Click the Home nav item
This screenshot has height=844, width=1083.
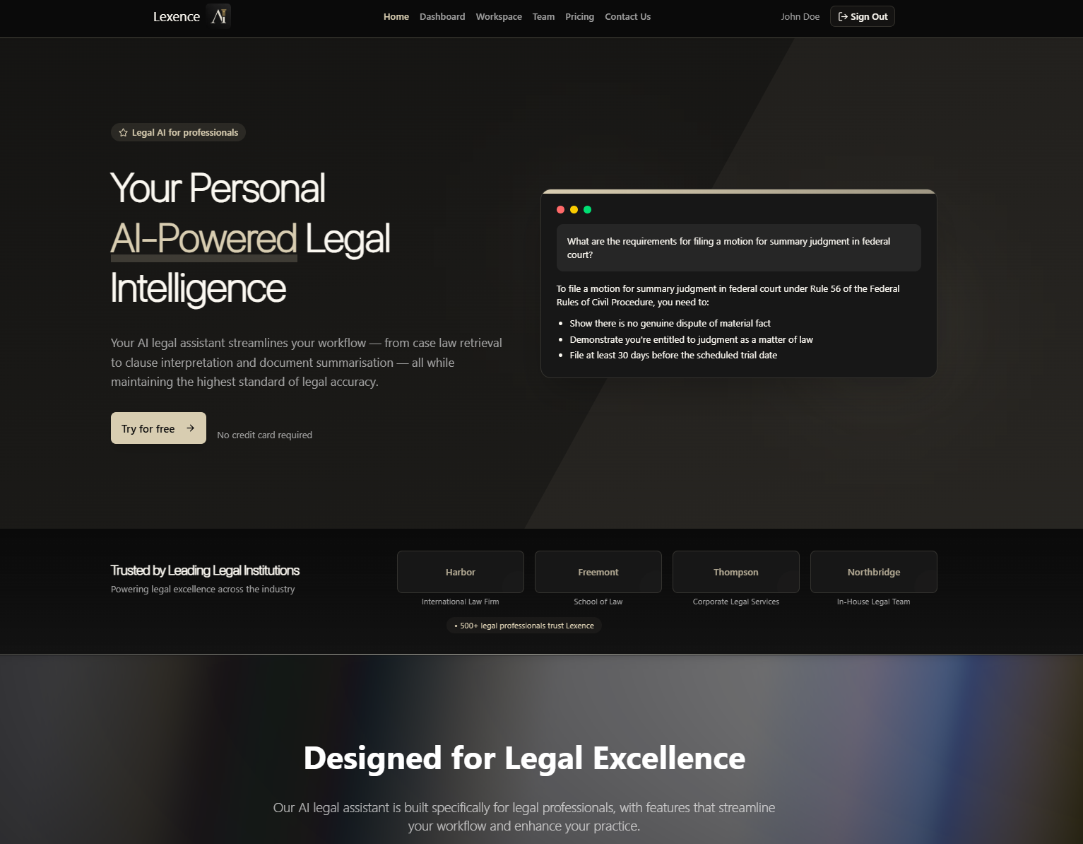(396, 16)
